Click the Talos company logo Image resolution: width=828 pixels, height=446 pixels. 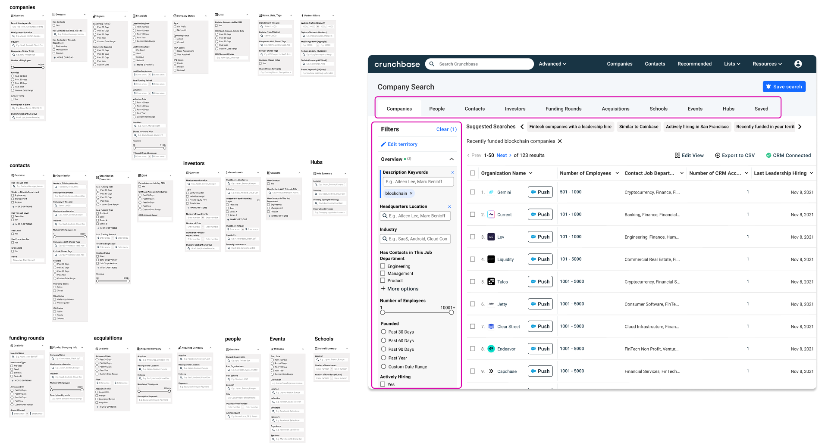(491, 282)
